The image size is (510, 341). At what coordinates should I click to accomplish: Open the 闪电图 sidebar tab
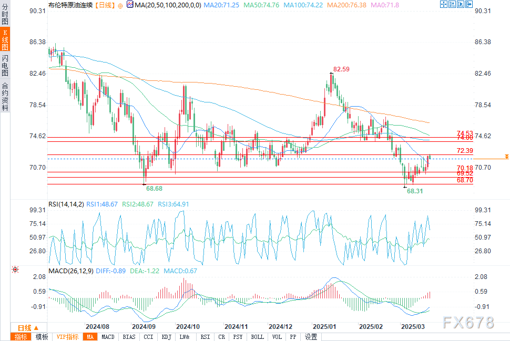[5, 65]
